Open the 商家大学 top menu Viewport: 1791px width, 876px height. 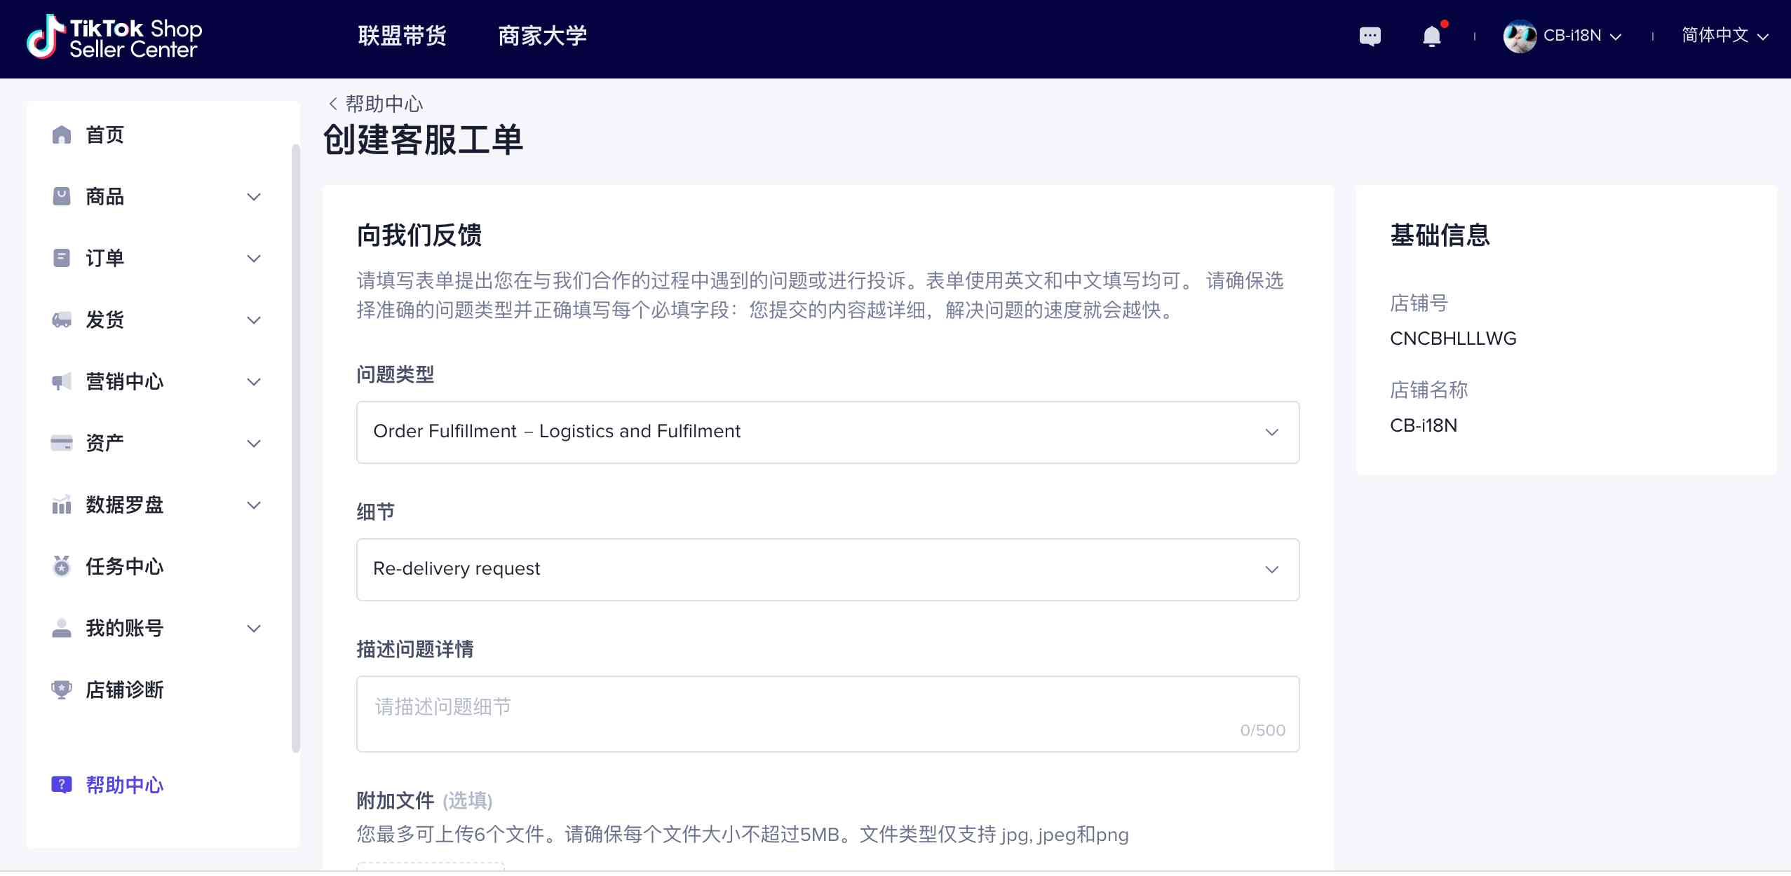click(542, 36)
